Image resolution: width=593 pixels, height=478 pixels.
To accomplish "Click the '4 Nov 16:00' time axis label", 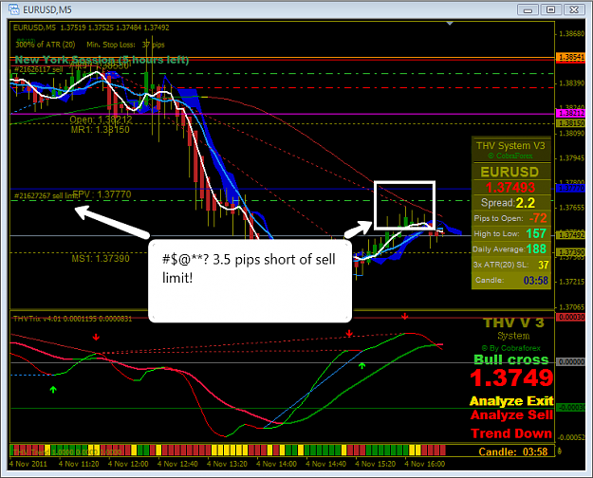I will 425,464.
